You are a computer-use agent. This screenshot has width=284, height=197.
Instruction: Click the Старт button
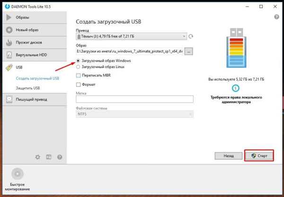259,155
